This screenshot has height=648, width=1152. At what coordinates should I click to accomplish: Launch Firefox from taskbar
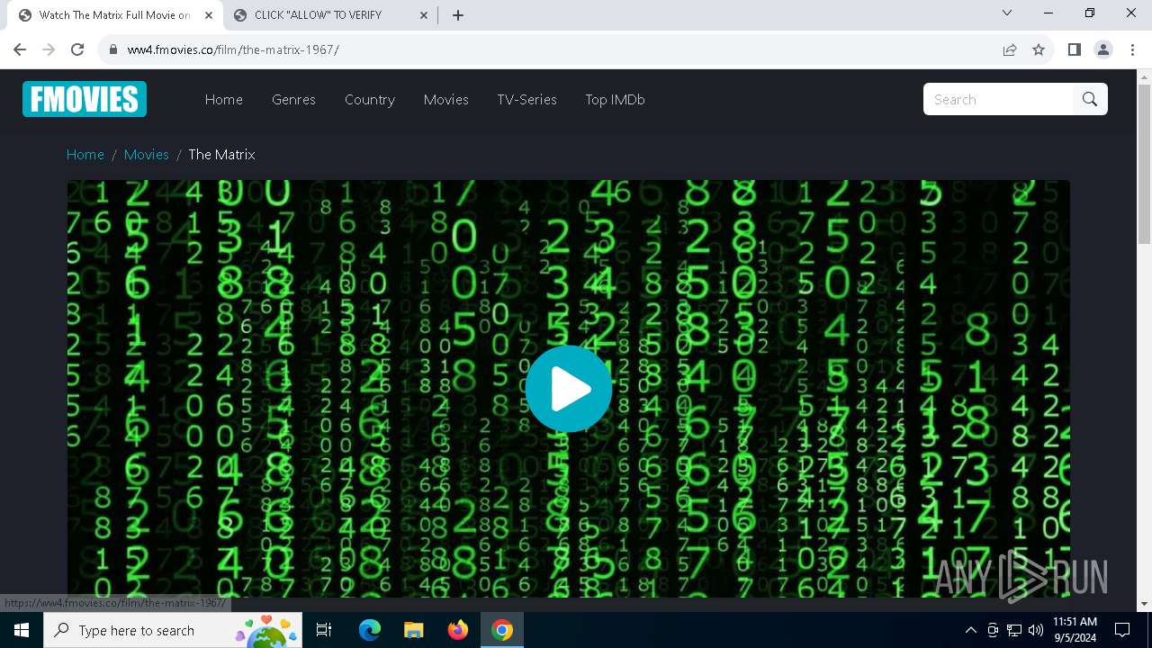point(457,630)
